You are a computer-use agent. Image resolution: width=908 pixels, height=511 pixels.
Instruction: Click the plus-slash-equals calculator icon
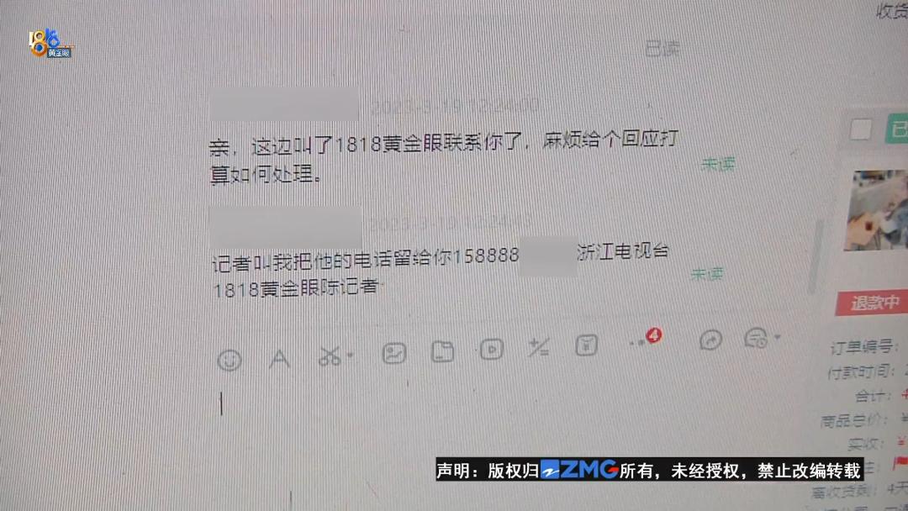(539, 347)
